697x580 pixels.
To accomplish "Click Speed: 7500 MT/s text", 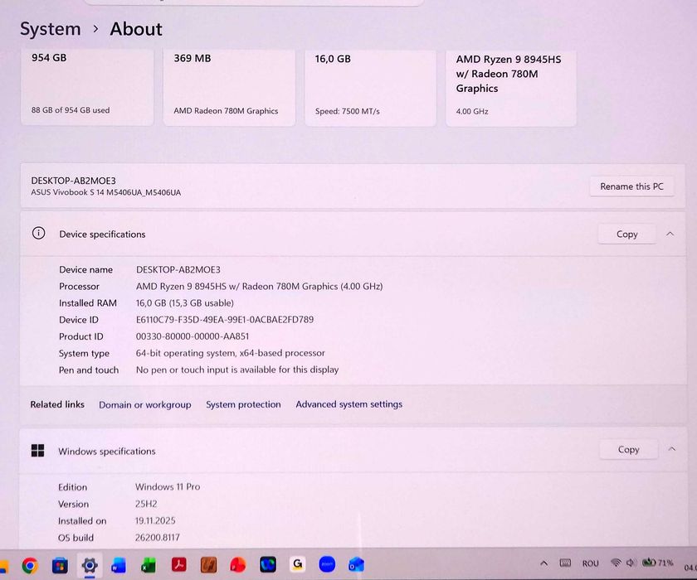I will (x=347, y=111).
